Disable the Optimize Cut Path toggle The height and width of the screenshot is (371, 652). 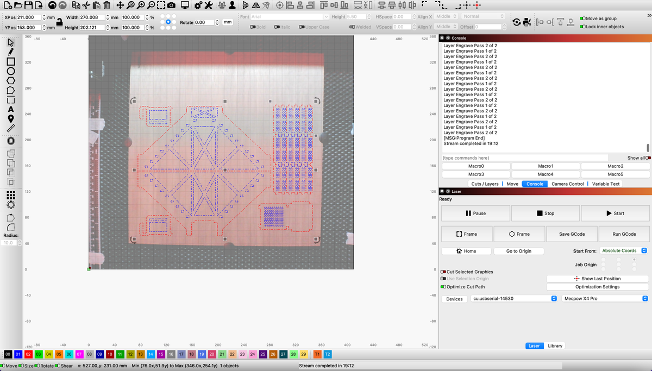(443, 286)
